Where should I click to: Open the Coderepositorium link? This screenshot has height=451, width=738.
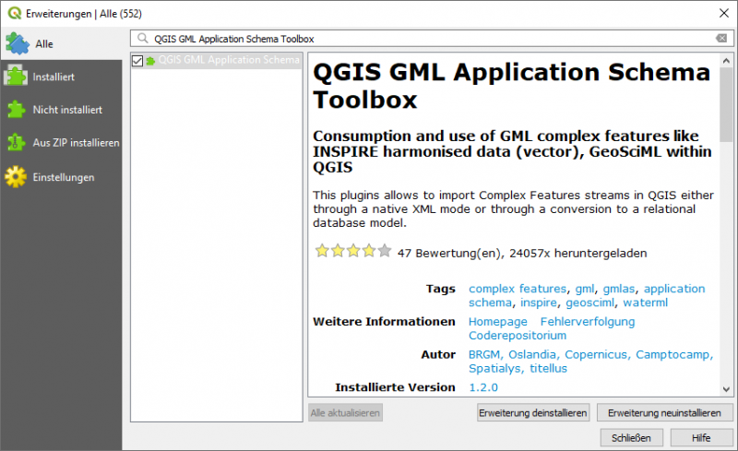(x=518, y=336)
